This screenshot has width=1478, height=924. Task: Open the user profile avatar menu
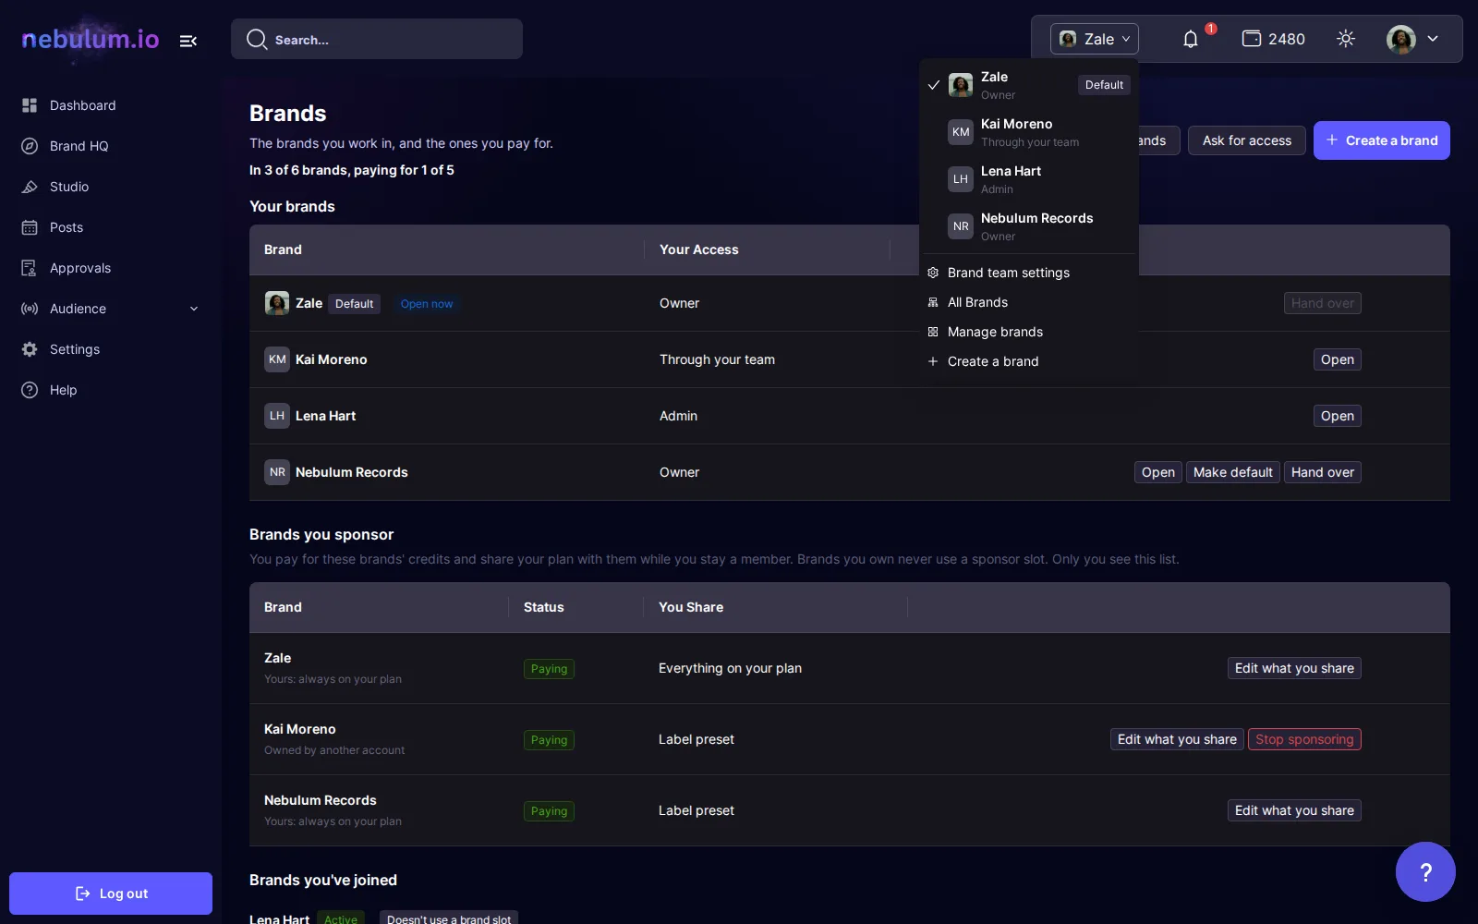(1401, 39)
